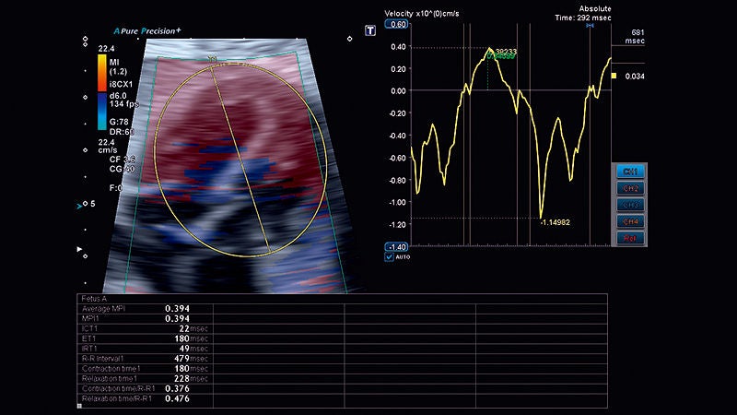Click the red-yellow color Doppler scale bar

coord(102,73)
